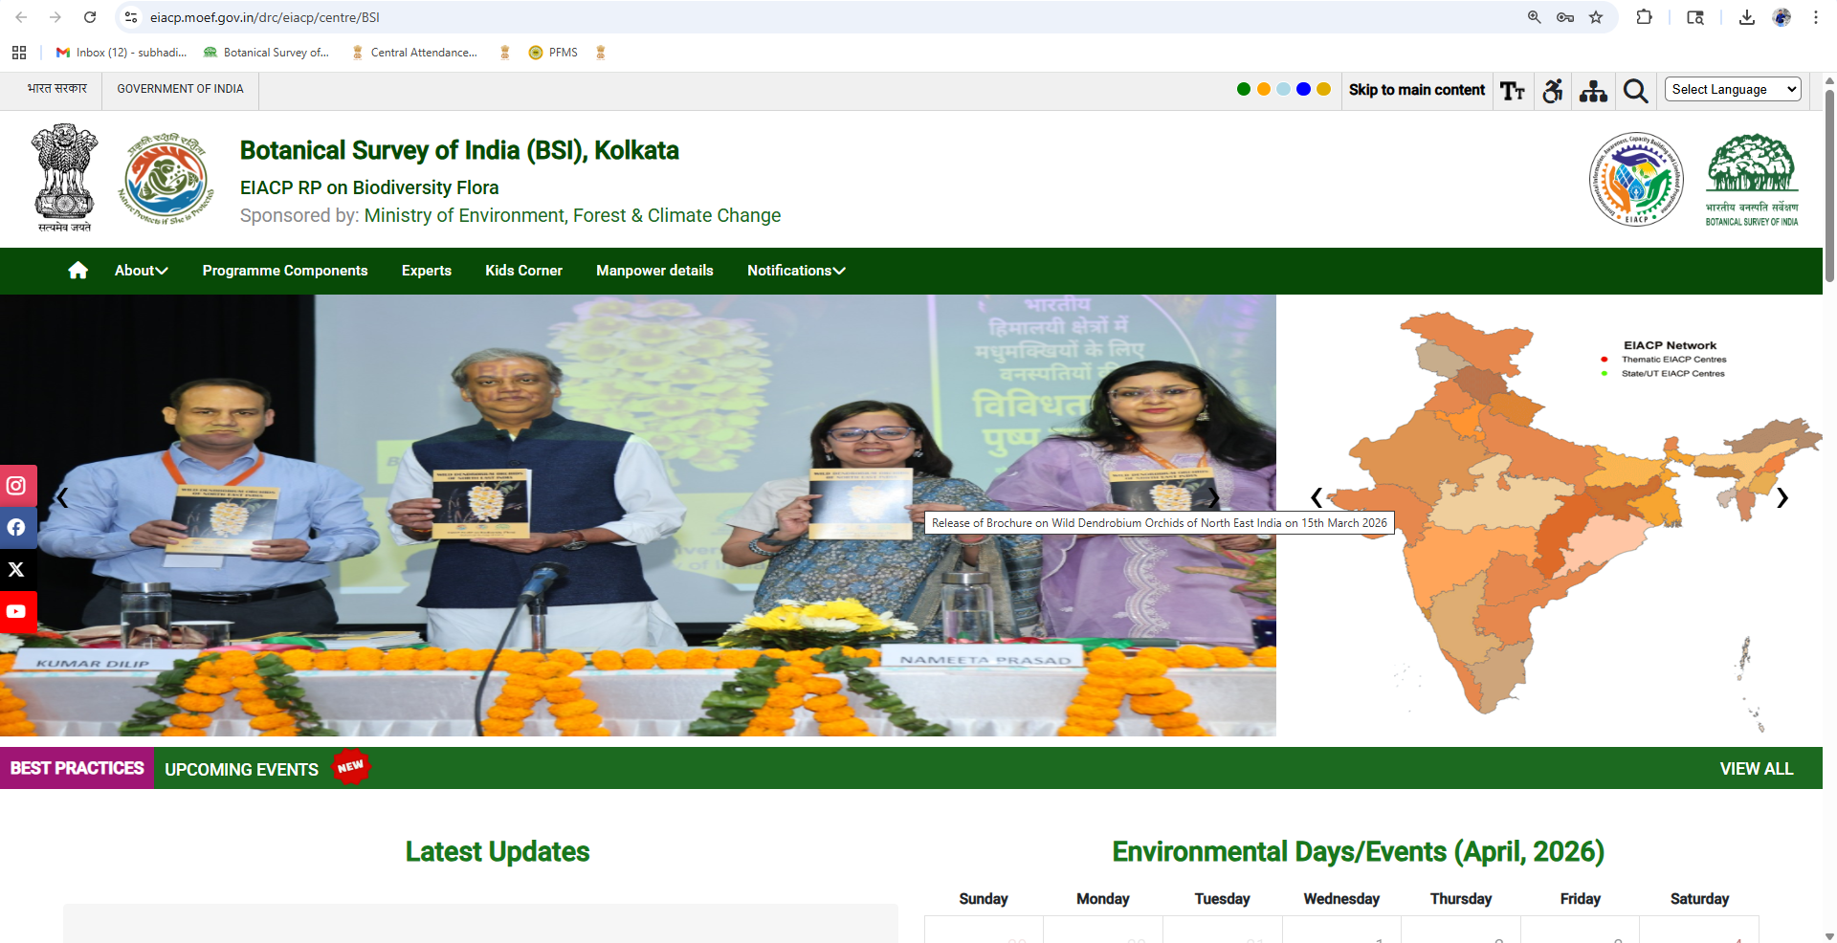The image size is (1837, 943).
Task: Click the search magnifier icon
Action: (1635, 91)
